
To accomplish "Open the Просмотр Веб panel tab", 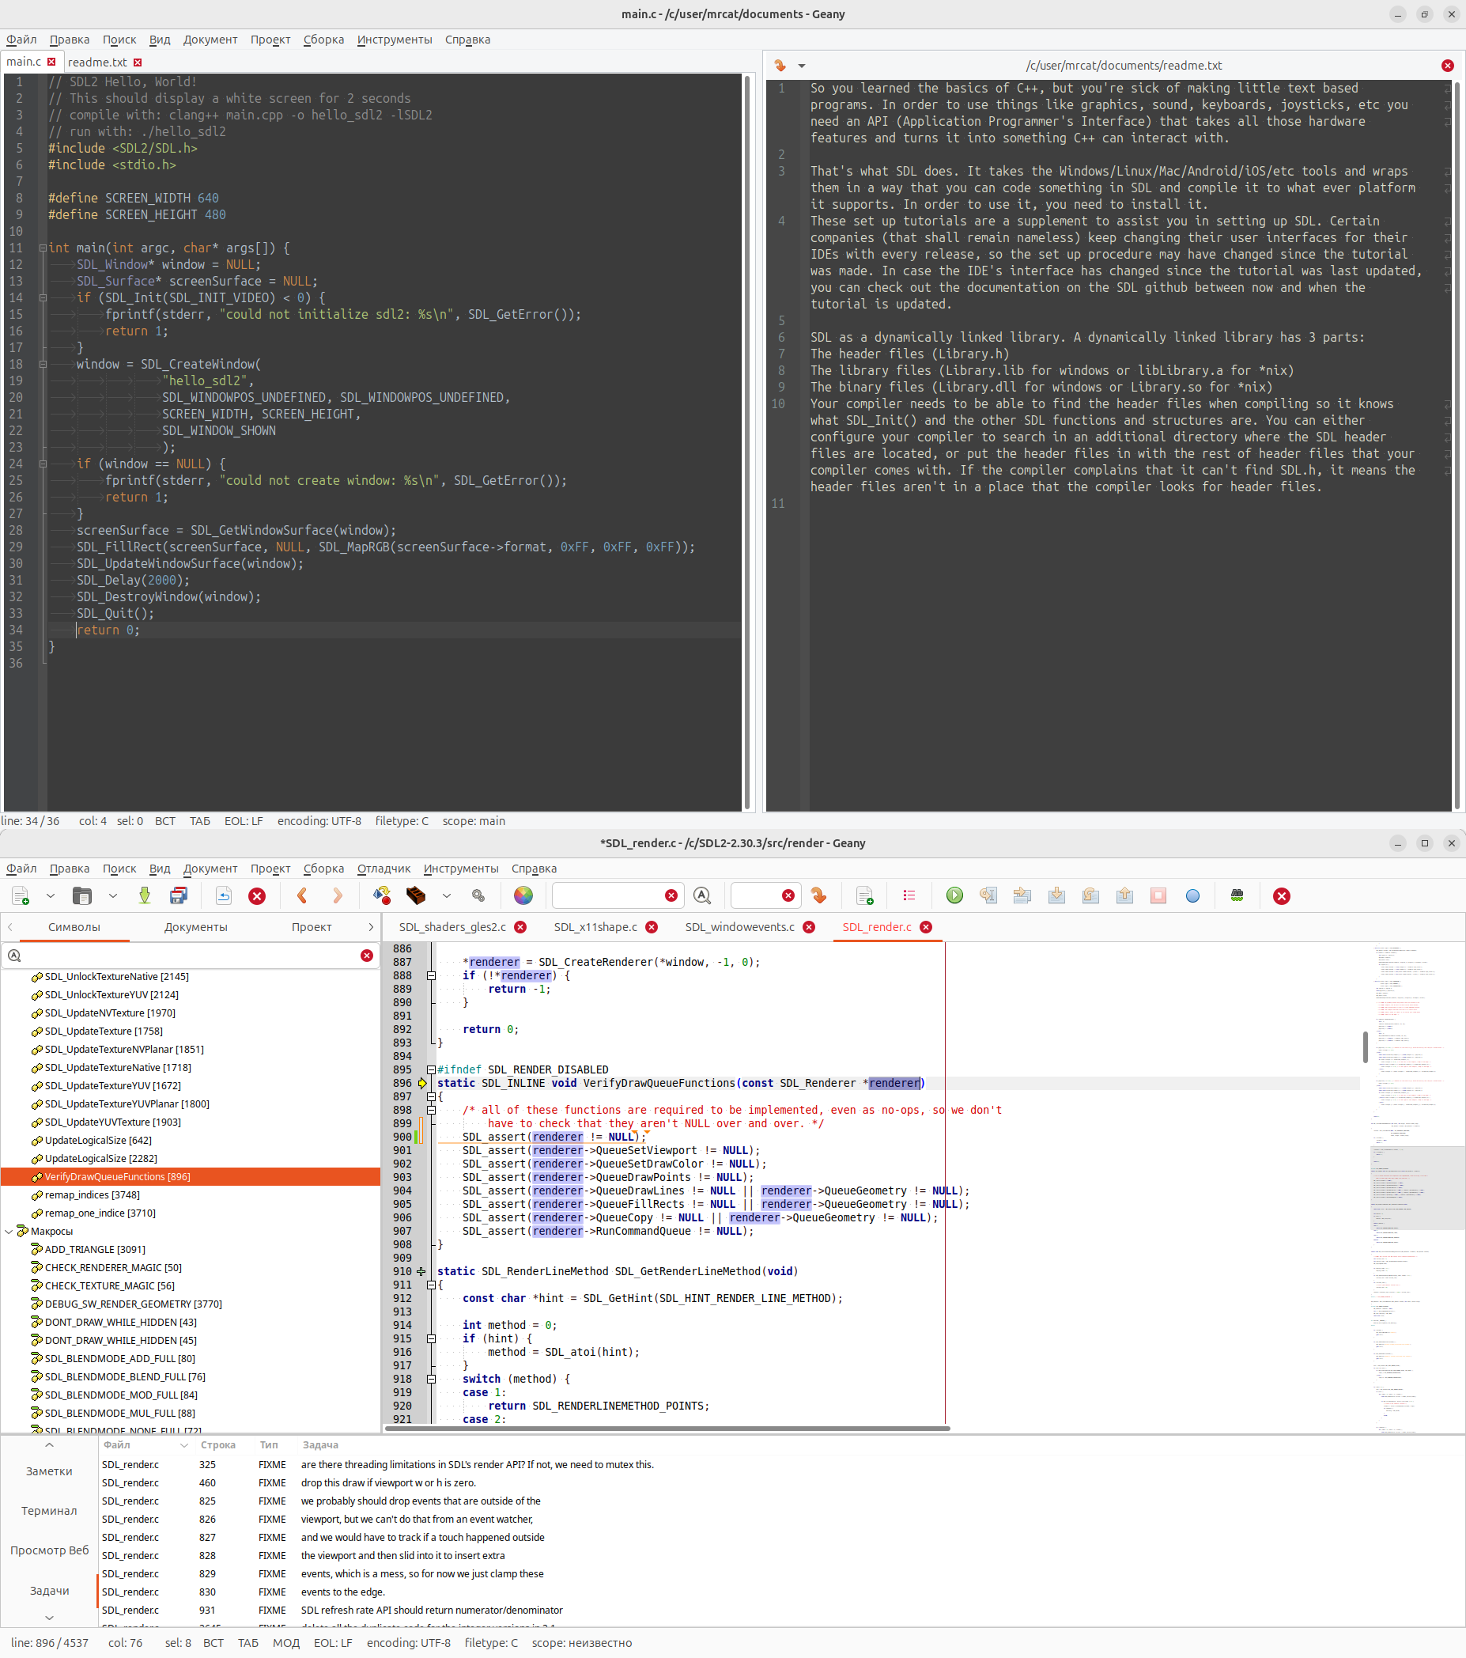I will coord(50,1550).
